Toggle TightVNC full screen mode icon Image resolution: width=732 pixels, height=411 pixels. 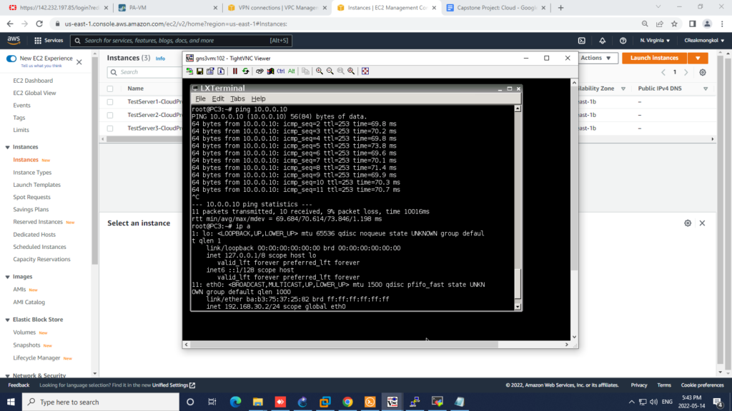point(365,71)
